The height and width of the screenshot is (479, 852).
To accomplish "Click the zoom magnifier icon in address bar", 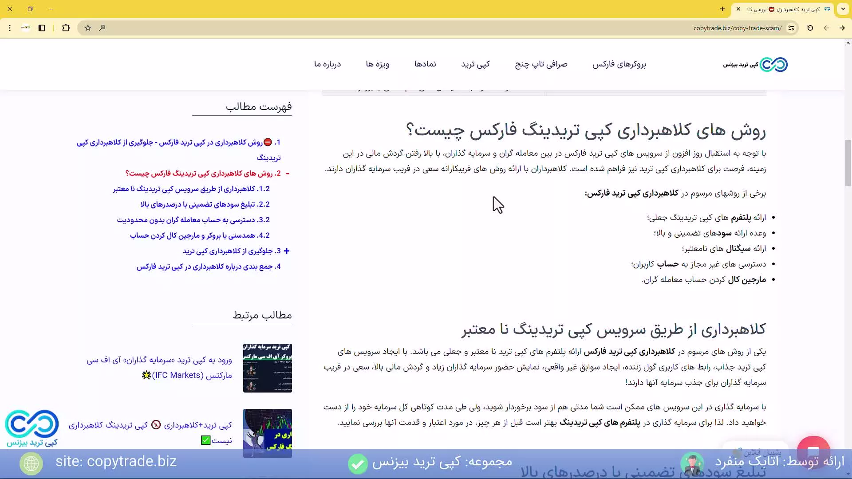I will pos(102,28).
